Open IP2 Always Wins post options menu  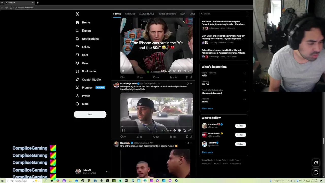point(191,84)
